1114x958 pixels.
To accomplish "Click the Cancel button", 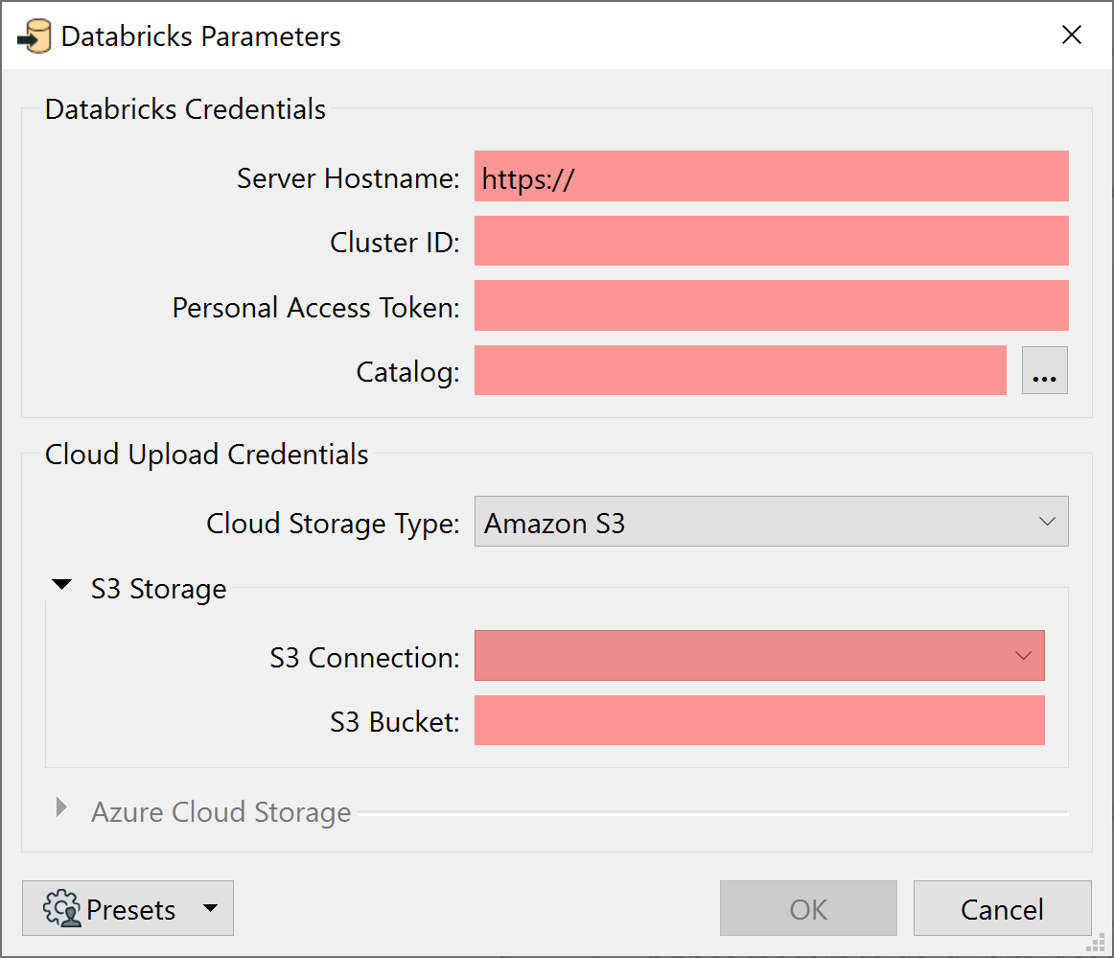I will coord(1002,908).
